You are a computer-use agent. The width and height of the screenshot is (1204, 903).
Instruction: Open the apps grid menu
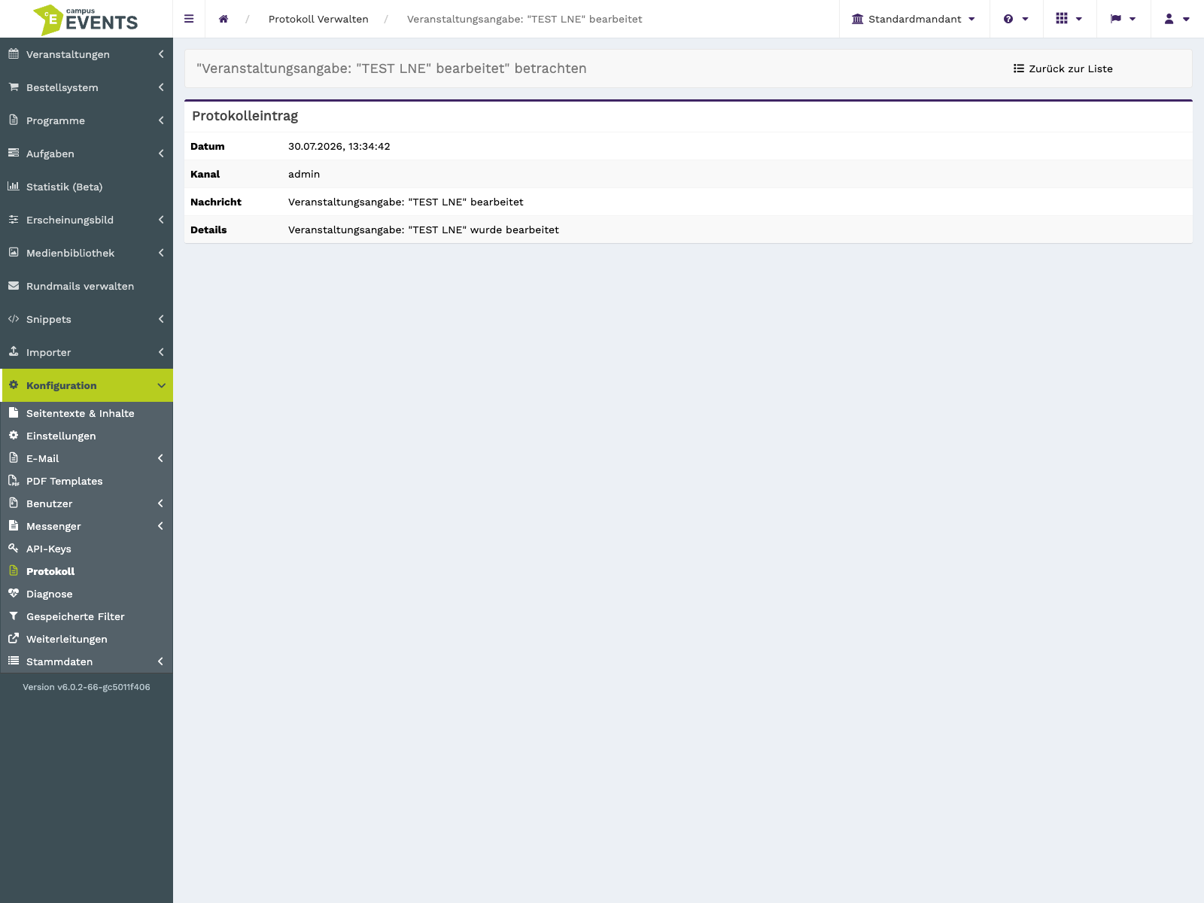coord(1069,19)
